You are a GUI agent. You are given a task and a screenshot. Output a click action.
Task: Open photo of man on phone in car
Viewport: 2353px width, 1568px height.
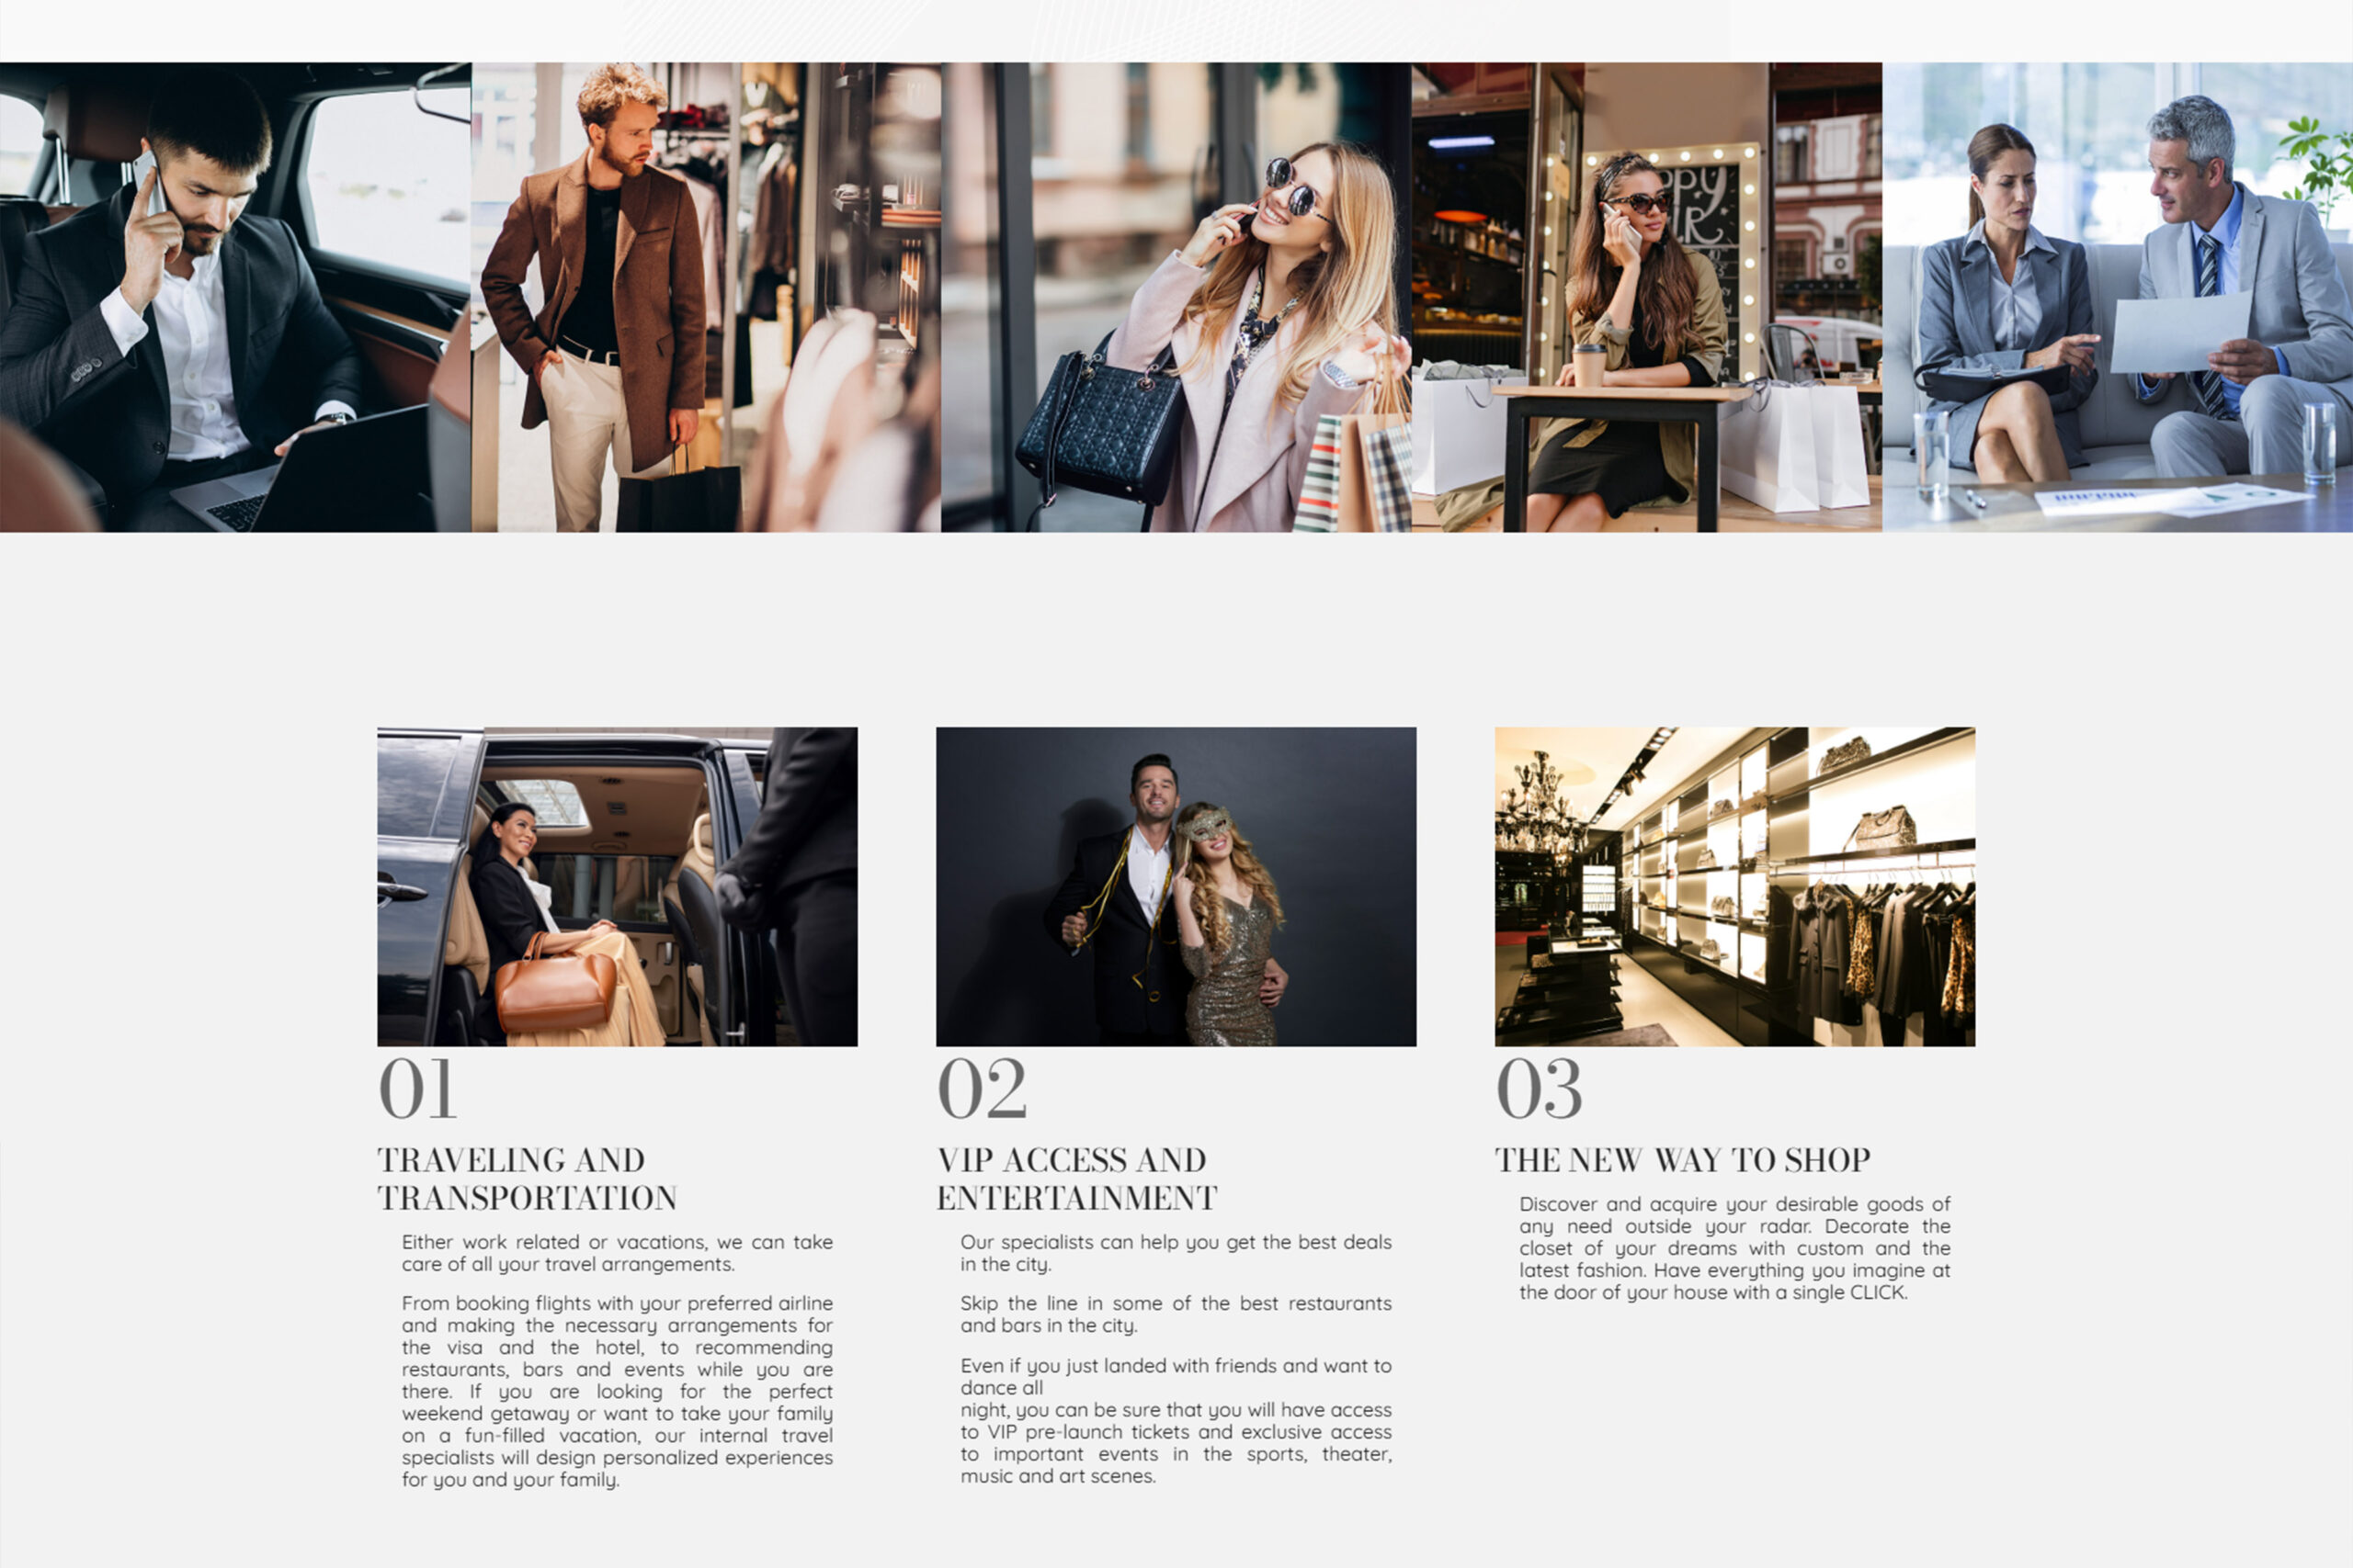[x=235, y=297]
